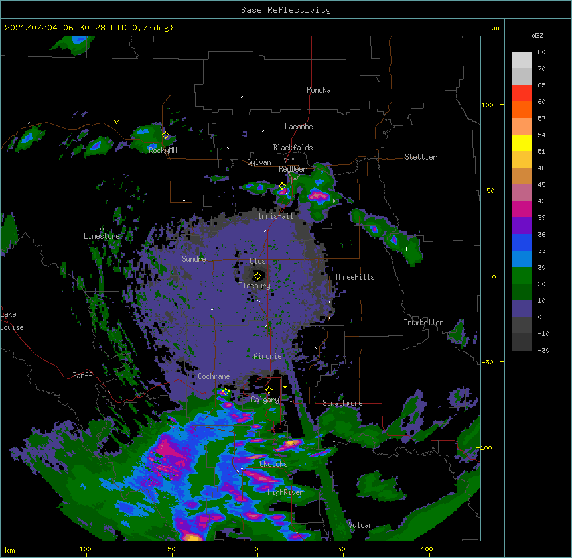Click the RedDeer city label
Image resolution: width=572 pixels, height=558 pixels.
point(292,169)
